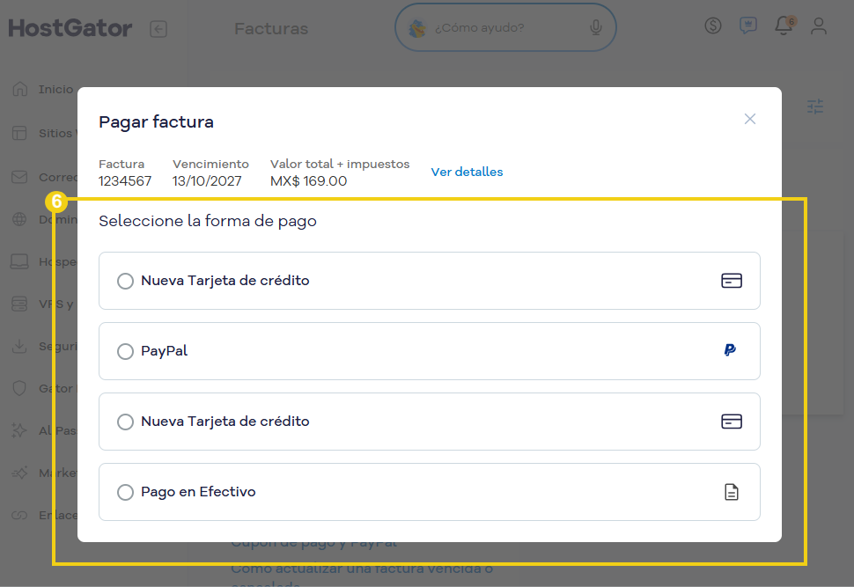
Task: Open the Correo envelope icon in the sidebar
Action: pos(19,177)
